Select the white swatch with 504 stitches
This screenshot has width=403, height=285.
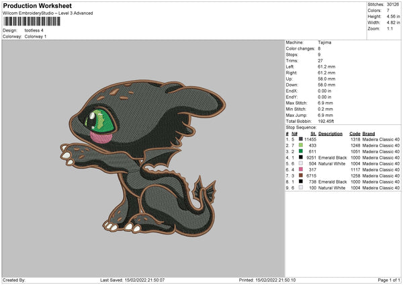tap(301, 163)
